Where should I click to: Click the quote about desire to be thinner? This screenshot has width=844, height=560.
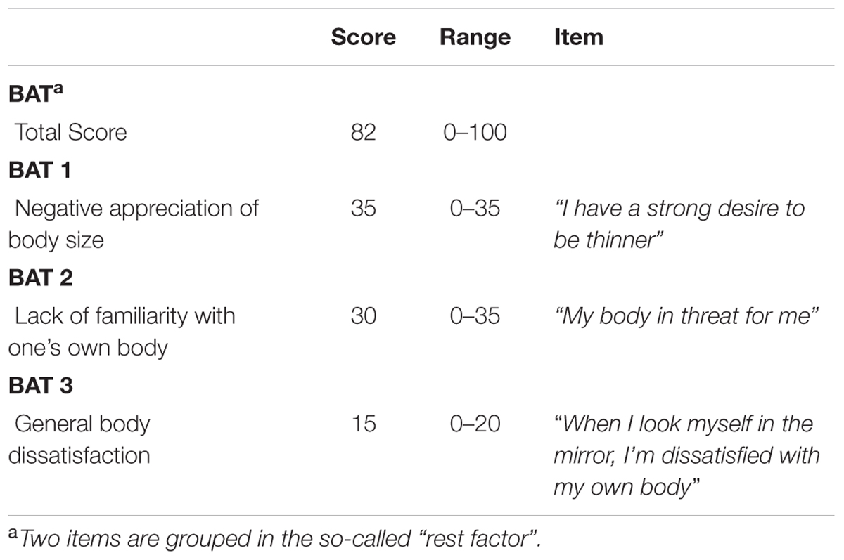coord(679,224)
